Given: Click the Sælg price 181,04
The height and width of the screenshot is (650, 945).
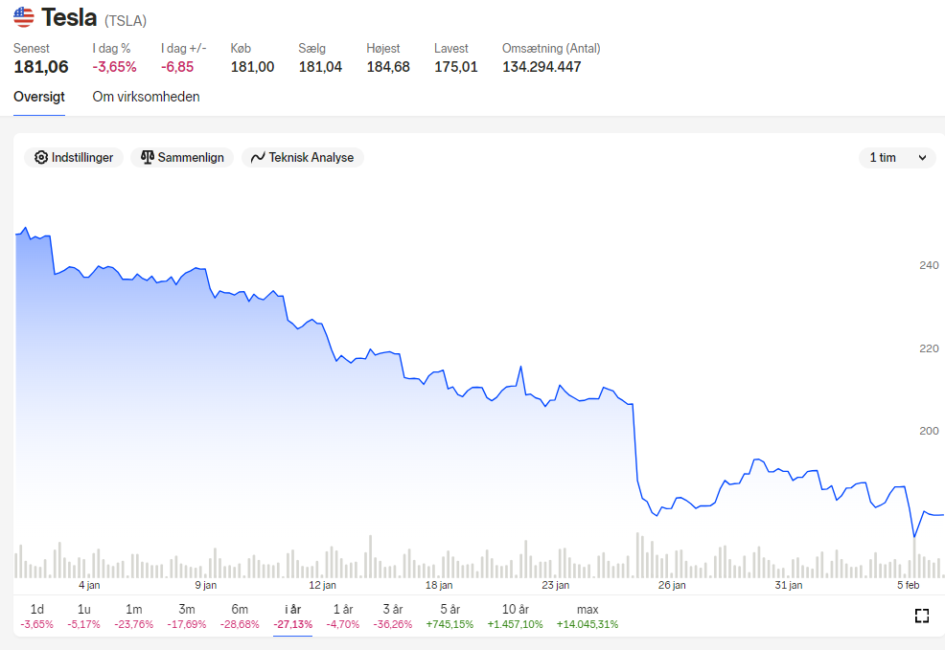Looking at the screenshot, I should (320, 67).
